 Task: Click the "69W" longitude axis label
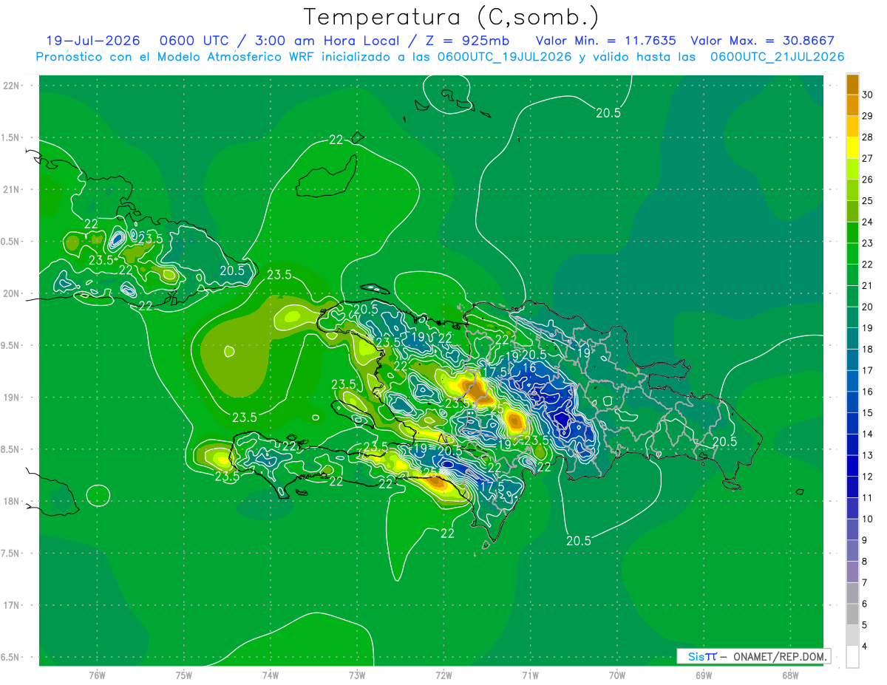pyautogui.click(x=704, y=675)
